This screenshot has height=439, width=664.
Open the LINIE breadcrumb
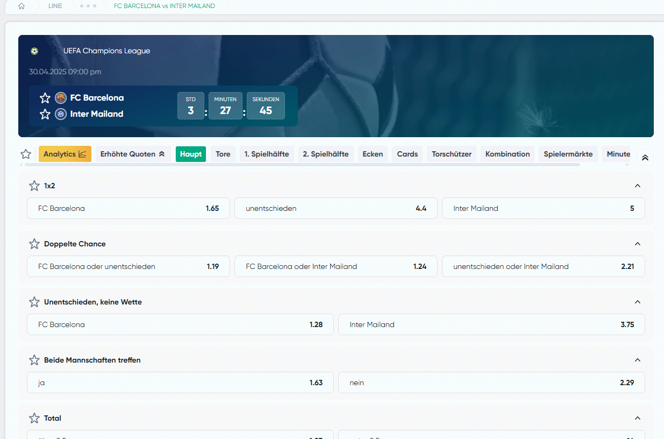(x=55, y=6)
